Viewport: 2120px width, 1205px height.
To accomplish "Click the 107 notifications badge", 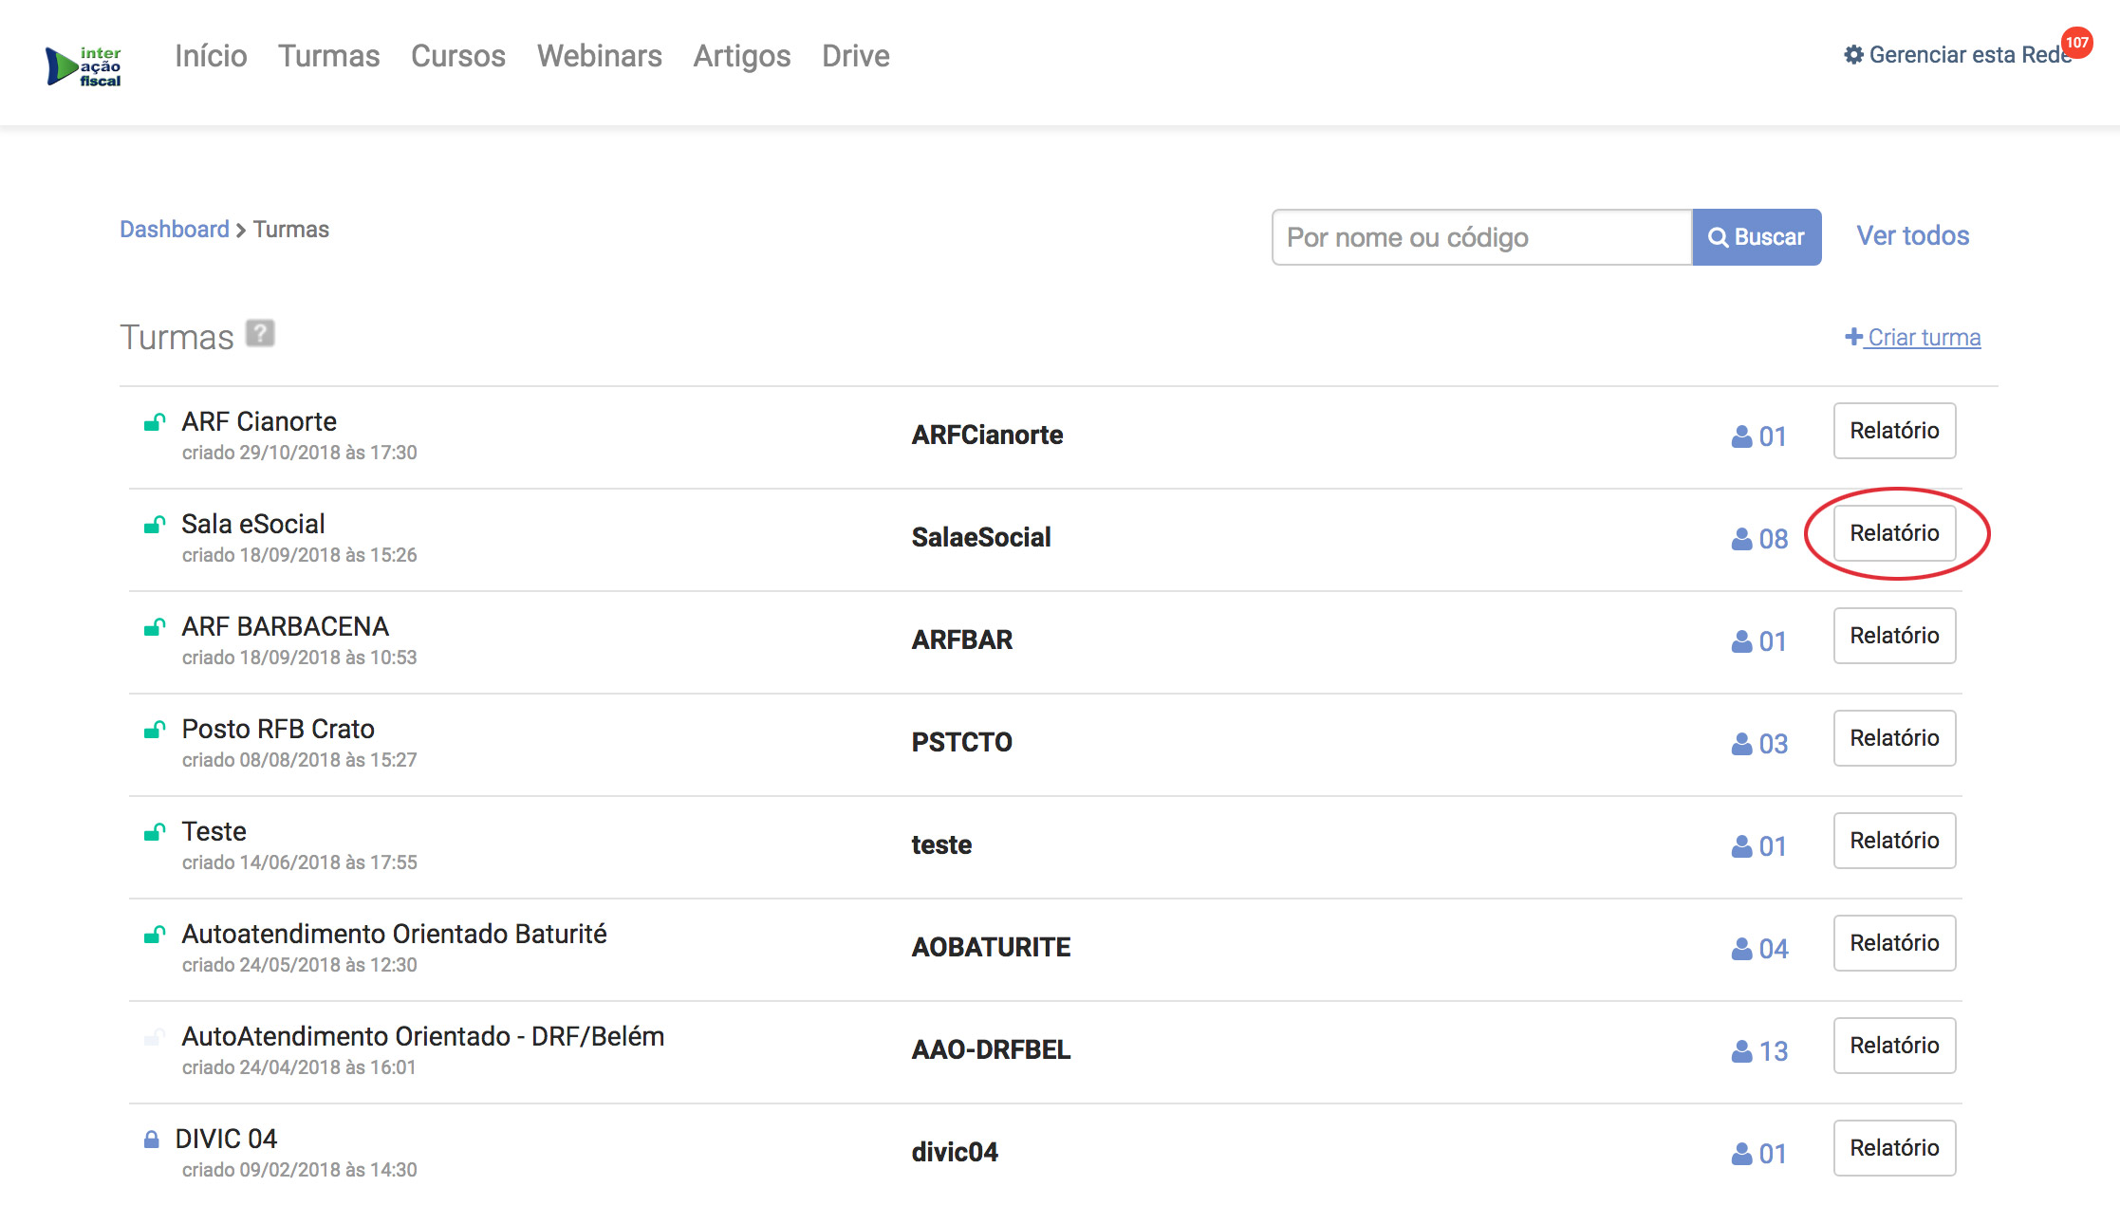I will (x=2076, y=43).
